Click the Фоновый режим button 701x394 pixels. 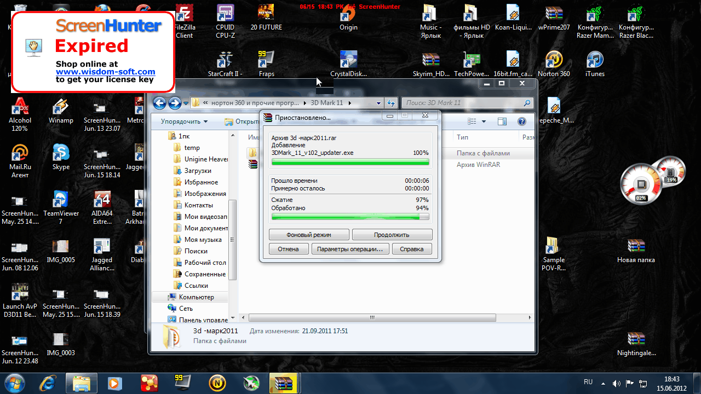click(x=309, y=235)
